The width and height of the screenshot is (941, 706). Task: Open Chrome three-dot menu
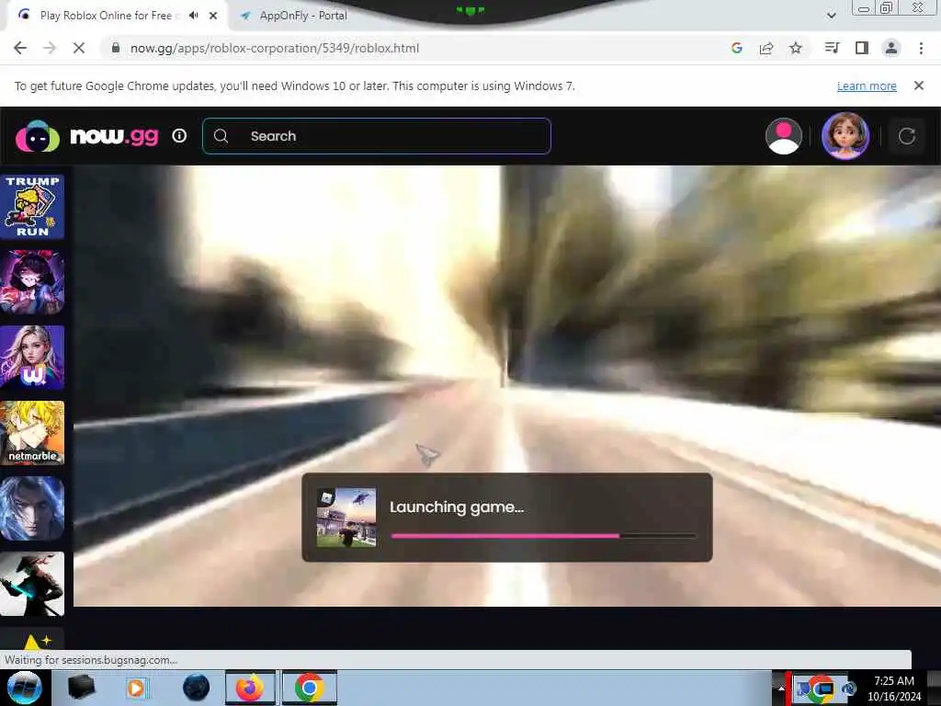click(921, 48)
